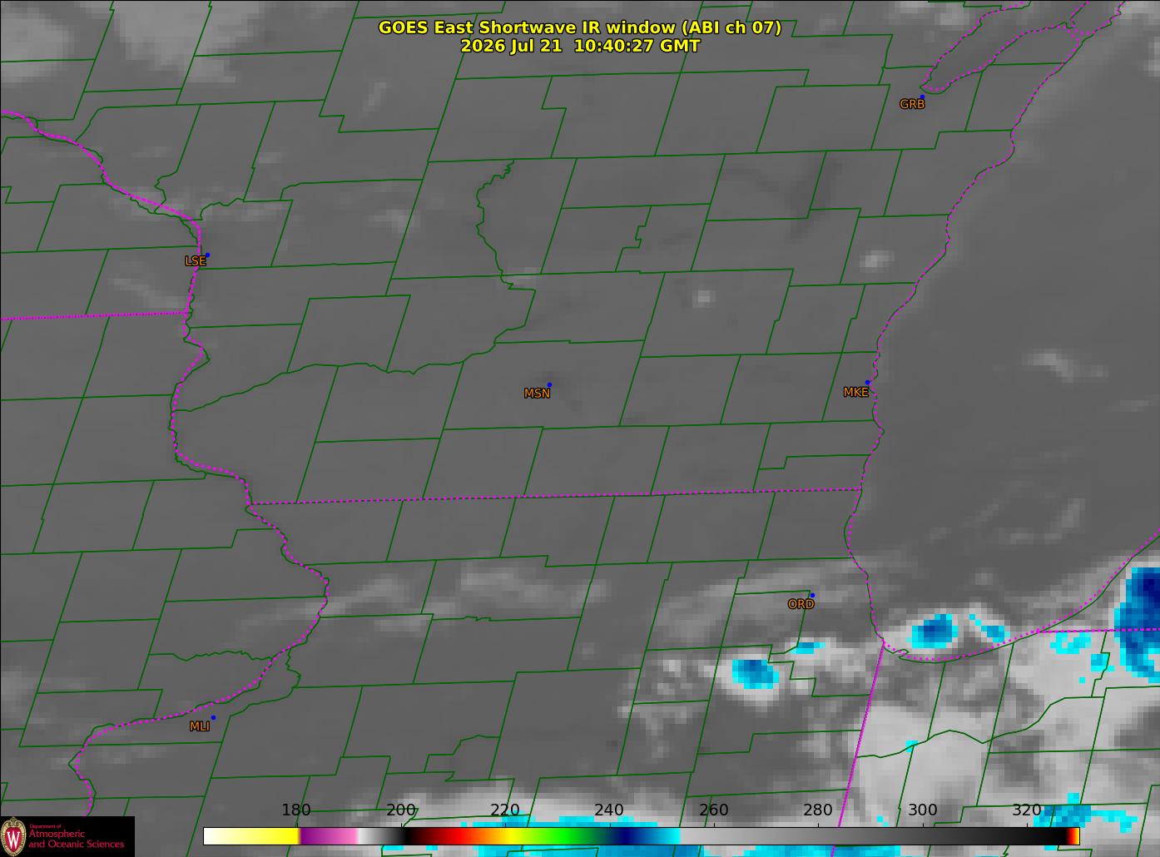Click the GOES East Shortwave IR title

click(x=580, y=27)
